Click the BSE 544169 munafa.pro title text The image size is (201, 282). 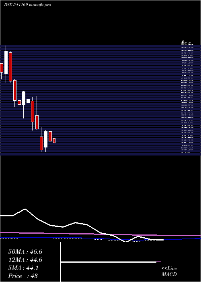[x=27, y=5]
